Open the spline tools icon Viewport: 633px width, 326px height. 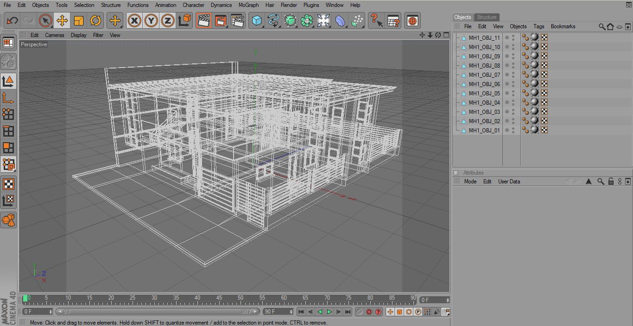pyautogui.click(x=273, y=20)
